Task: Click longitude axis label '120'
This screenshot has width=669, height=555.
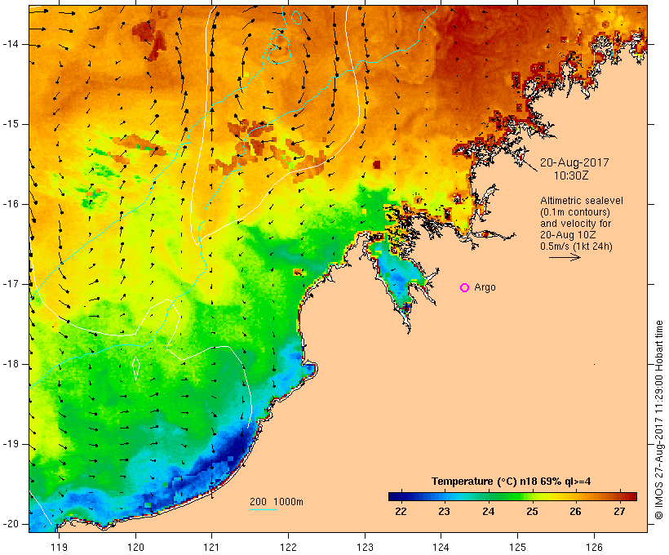Action: tap(135, 547)
